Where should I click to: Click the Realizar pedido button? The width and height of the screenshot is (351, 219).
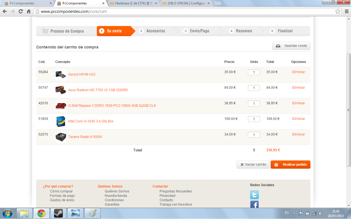pyautogui.click(x=290, y=165)
